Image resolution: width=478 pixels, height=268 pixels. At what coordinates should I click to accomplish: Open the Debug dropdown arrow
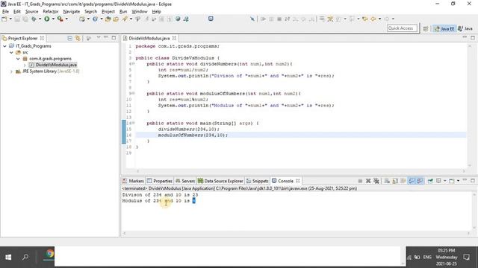pos(40,19)
